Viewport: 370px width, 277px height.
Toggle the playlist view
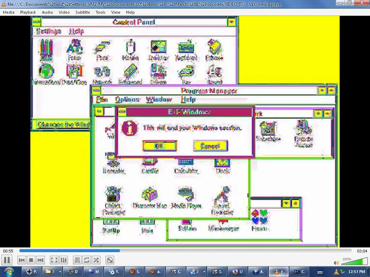point(77,260)
